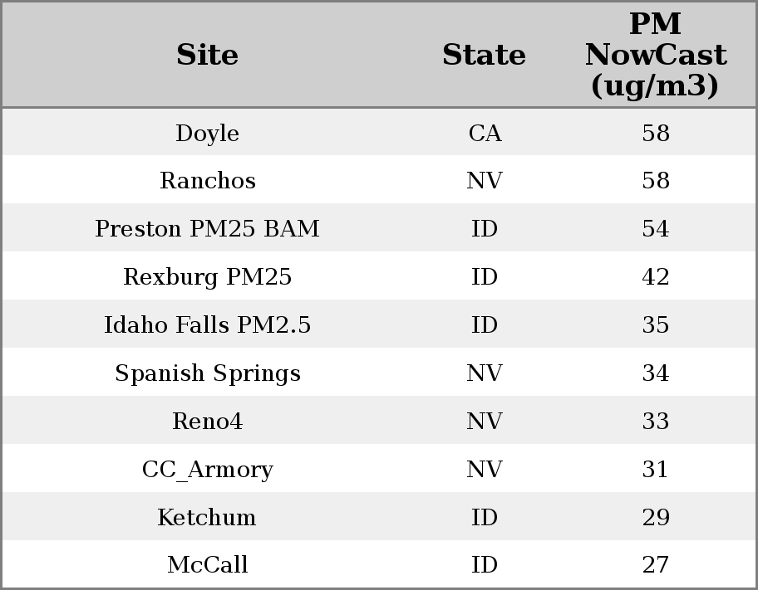Click the PM NowCast column header
Viewport: 758px width, 590px height.
coord(655,55)
